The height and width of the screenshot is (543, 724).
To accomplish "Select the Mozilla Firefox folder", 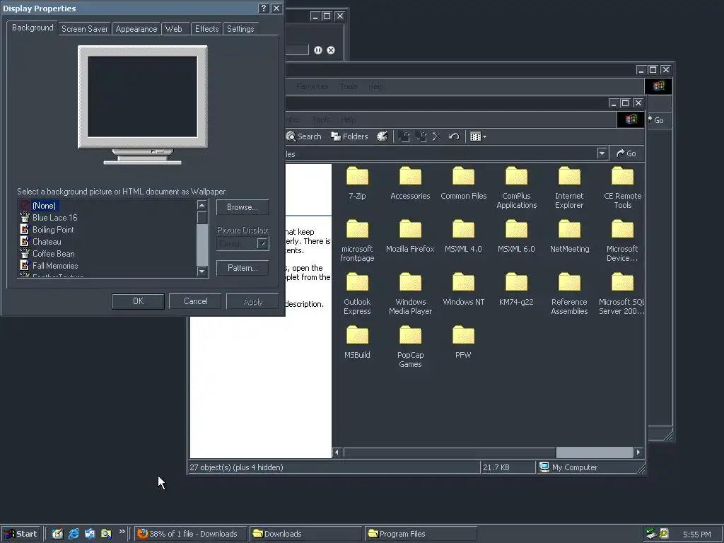I will 410,236.
